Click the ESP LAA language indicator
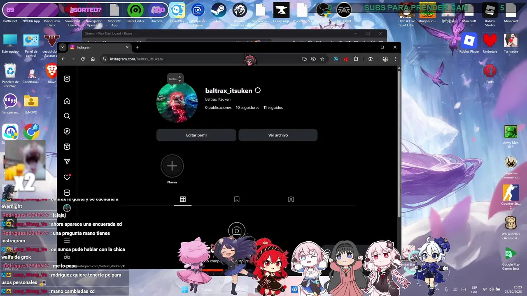527x296 pixels. [474, 289]
